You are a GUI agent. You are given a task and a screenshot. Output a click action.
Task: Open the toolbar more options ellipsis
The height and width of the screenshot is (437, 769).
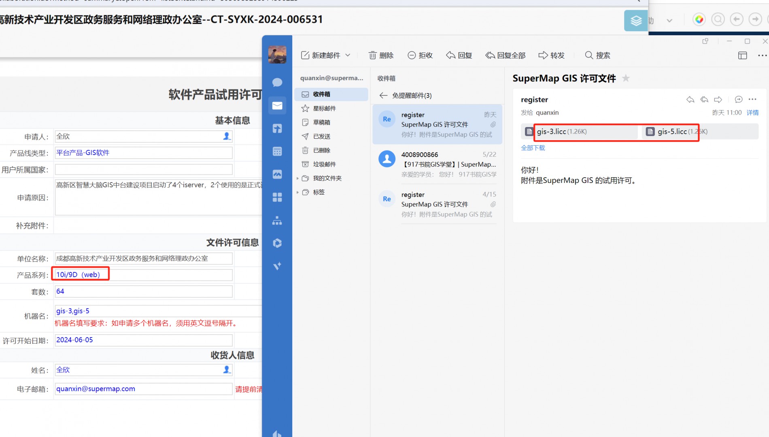762,55
